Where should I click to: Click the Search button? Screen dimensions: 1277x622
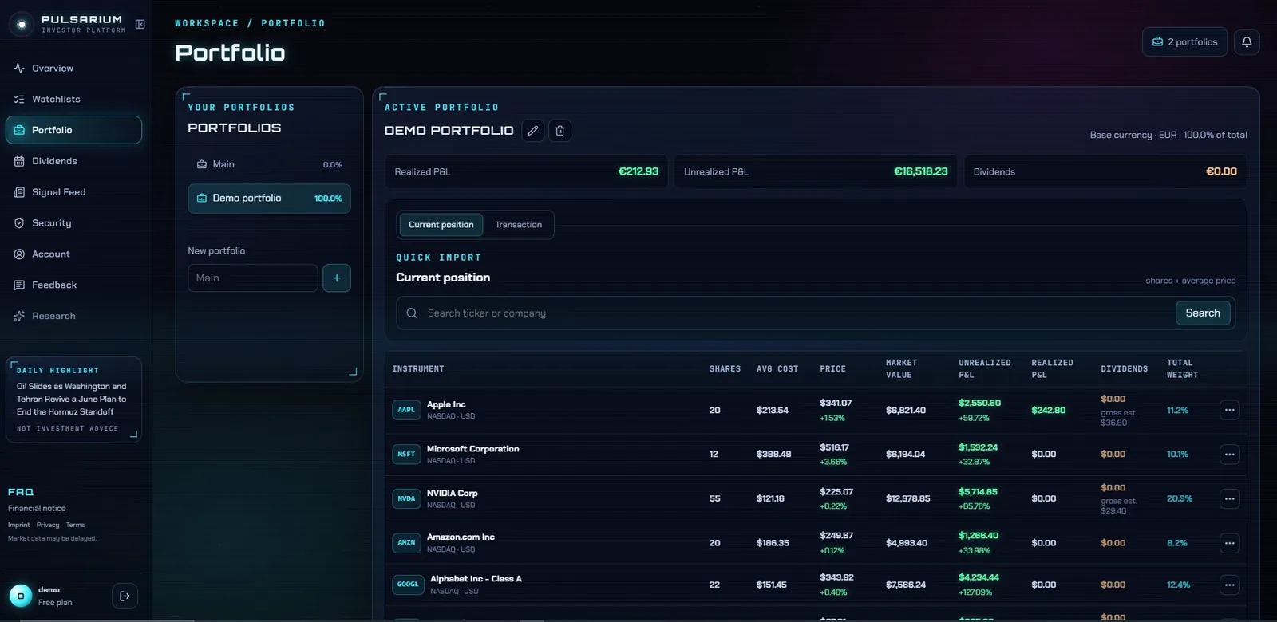click(1203, 313)
